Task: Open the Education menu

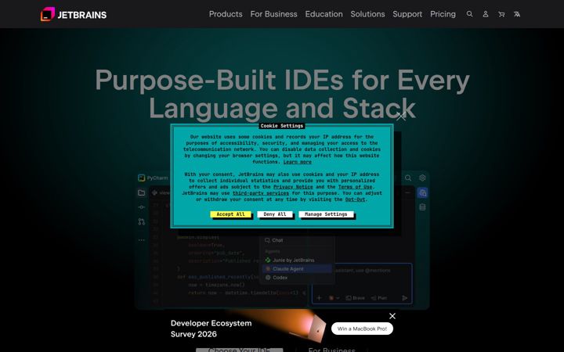Action: (x=324, y=14)
